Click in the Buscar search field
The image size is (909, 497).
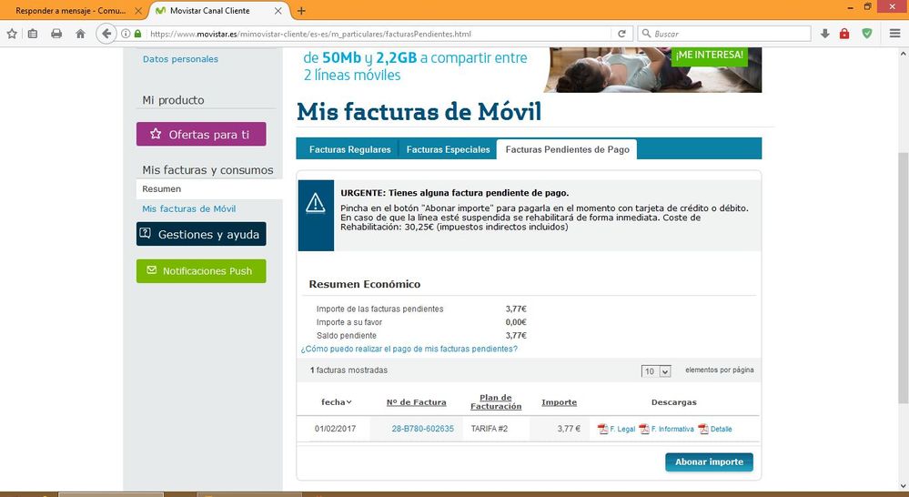point(728,34)
